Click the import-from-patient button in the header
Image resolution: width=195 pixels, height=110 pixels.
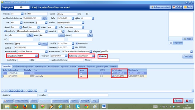[160, 7]
